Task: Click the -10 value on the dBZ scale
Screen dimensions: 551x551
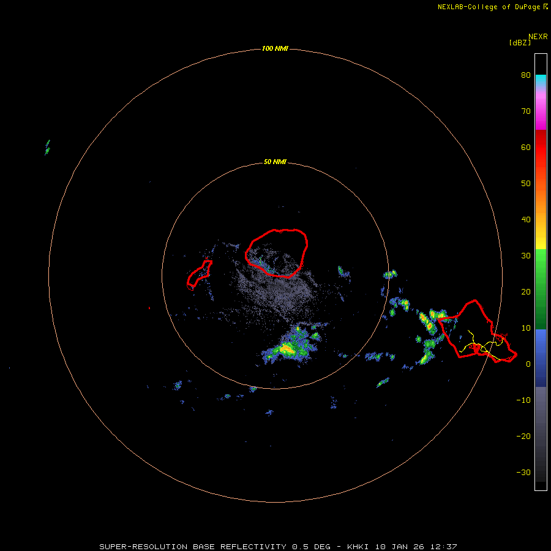Action: coord(523,400)
